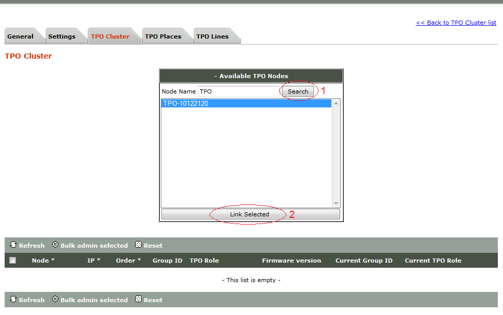Click the Search button next to Node Name
Image resolution: width=503 pixels, height=315 pixels.
tap(297, 91)
